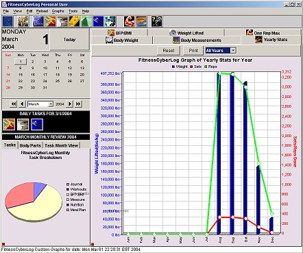Open the One Rep Max tab
303x253 pixels.
pyautogui.click(x=263, y=33)
